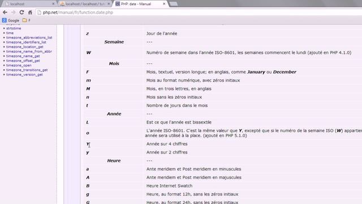Click the uppercase 'Y' format character

click(88, 144)
